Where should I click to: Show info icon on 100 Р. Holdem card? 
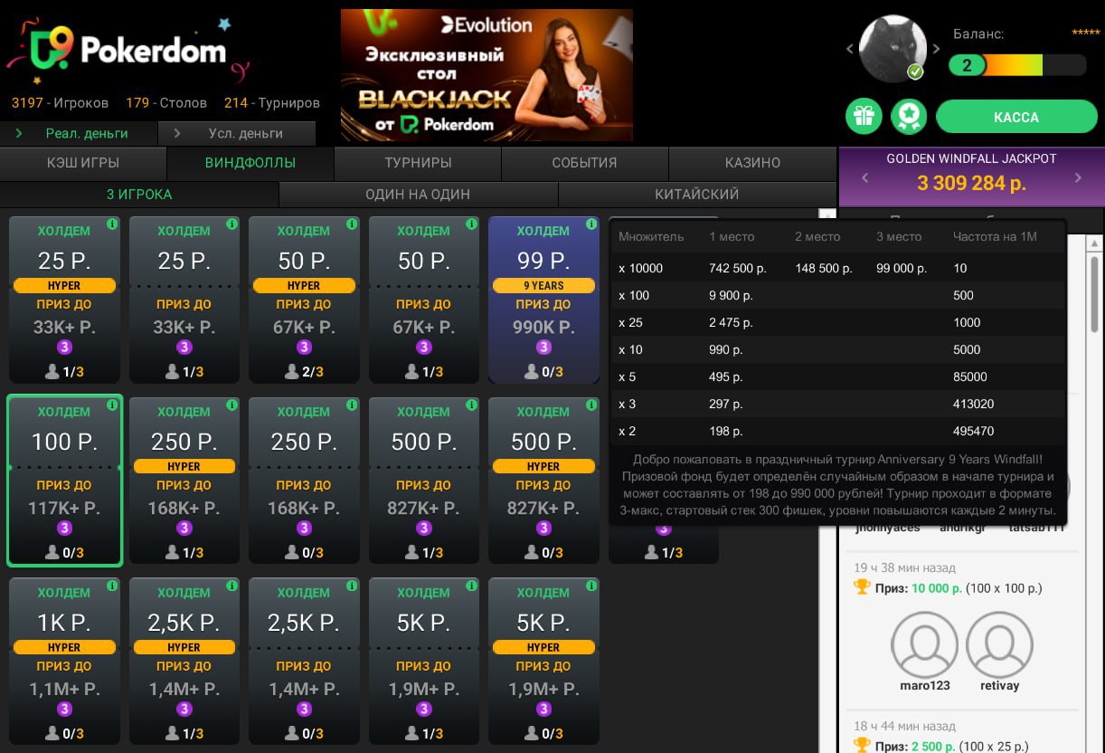[x=113, y=405]
